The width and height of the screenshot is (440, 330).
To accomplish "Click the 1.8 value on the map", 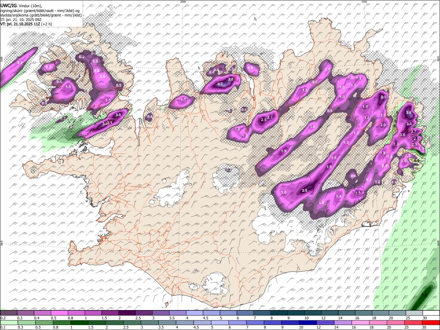I will tap(383, 153).
